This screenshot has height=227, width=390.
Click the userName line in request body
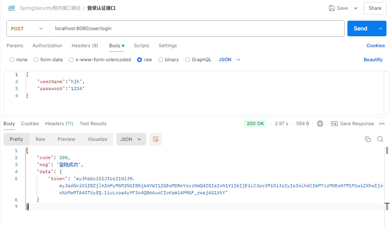pyautogui.click(x=61, y=82)
